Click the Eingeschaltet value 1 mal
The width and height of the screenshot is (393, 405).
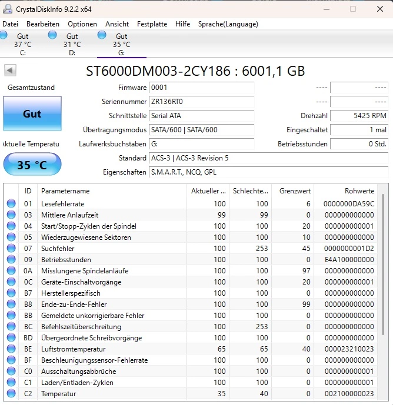[x=359, y=130]
